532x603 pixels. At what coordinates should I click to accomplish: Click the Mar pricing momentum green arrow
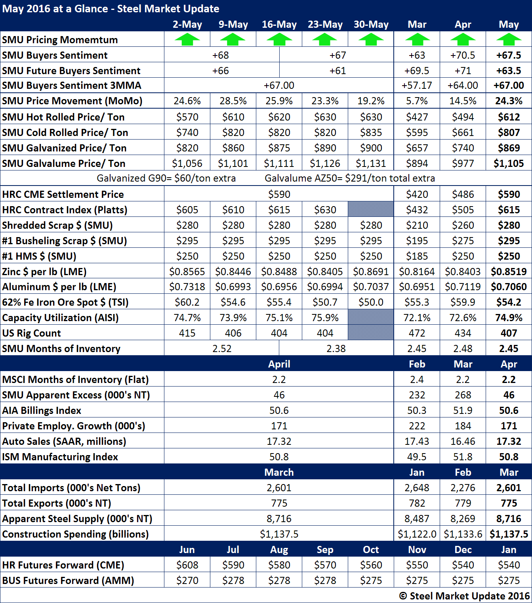coord(417,40)
